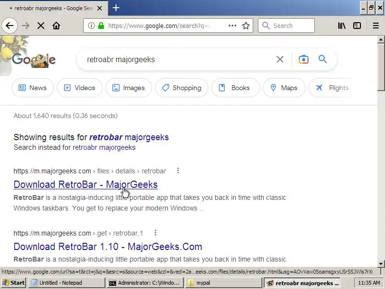Click the browser Search box
385x289 pixels.
[286, 26]
